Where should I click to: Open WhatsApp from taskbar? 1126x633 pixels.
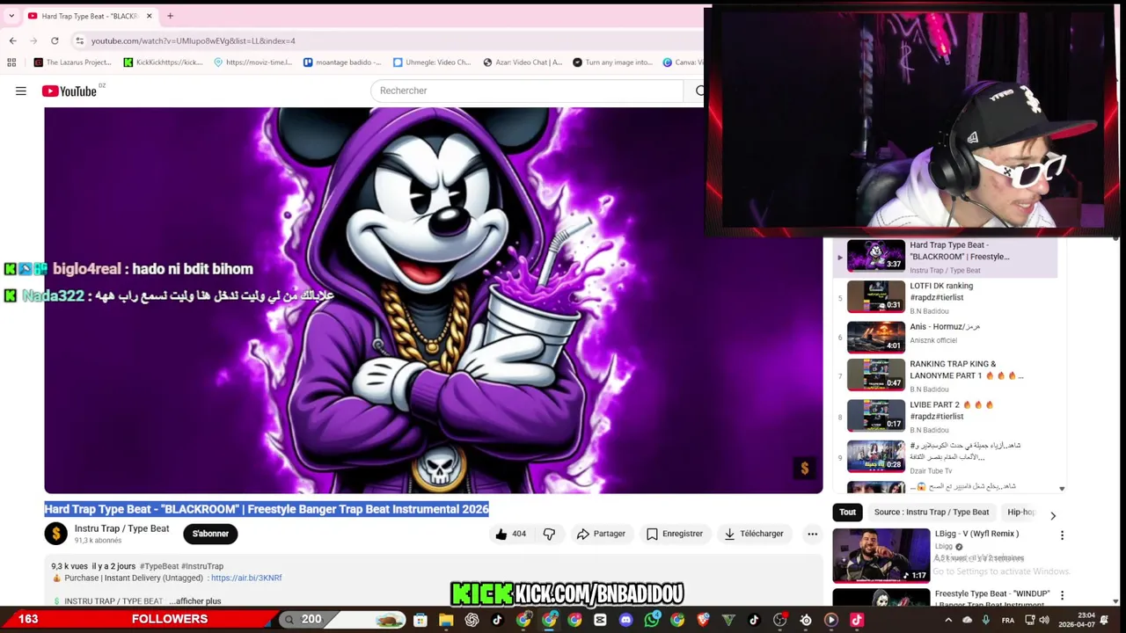pyautogui.click(x=651, y=620)
